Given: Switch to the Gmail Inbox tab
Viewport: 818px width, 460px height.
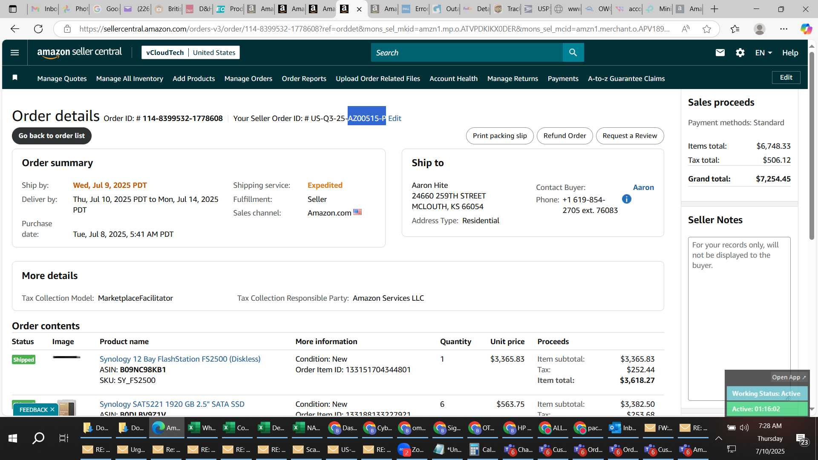Looking at the screenshot, I should 44,9.
